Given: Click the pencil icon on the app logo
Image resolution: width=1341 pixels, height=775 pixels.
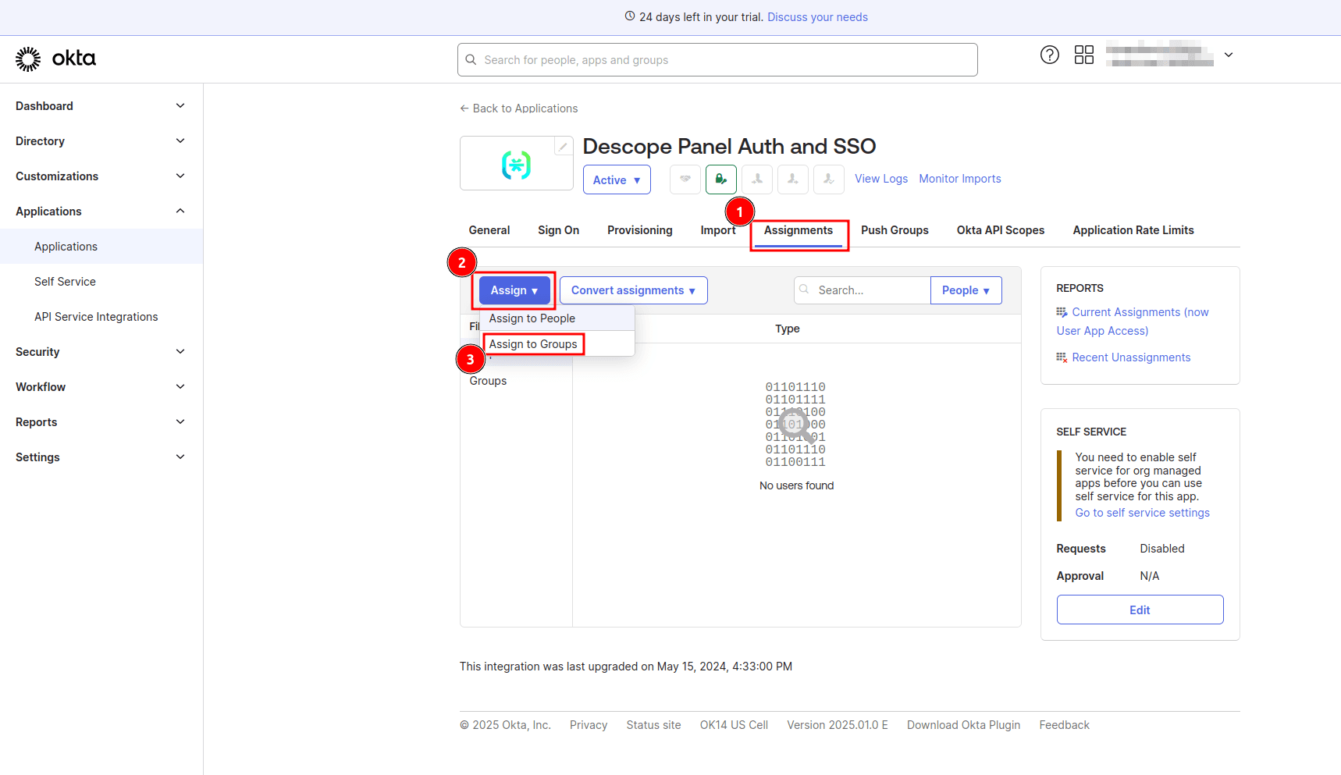Looking at the screenshot, I should 563,145.
